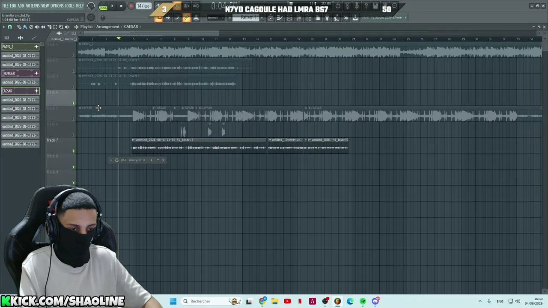The width and height of the screenshot is (548, 308).
Task: Open the EDIT menu
Action: coord(13,6)
